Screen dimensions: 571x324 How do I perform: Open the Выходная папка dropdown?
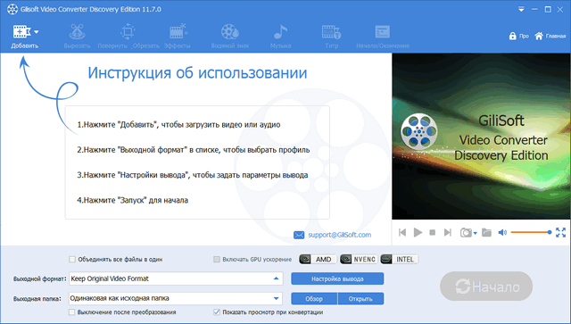pyautogui.click(x=276, y=298)
